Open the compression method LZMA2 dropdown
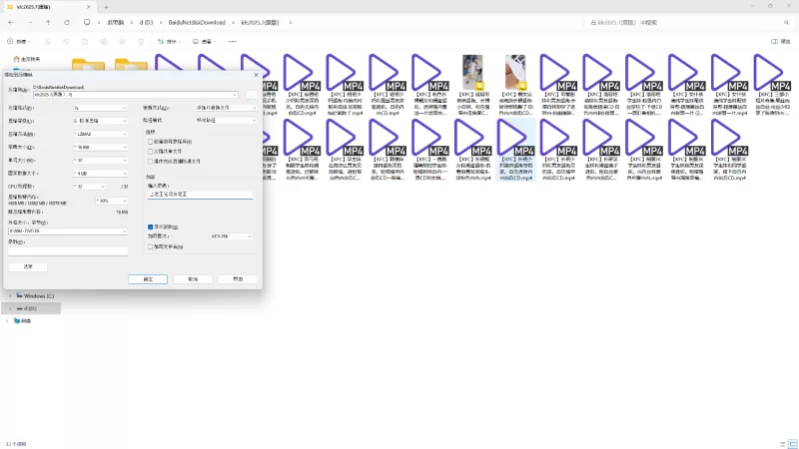799x449 pixels. click(x=100, y=133)
